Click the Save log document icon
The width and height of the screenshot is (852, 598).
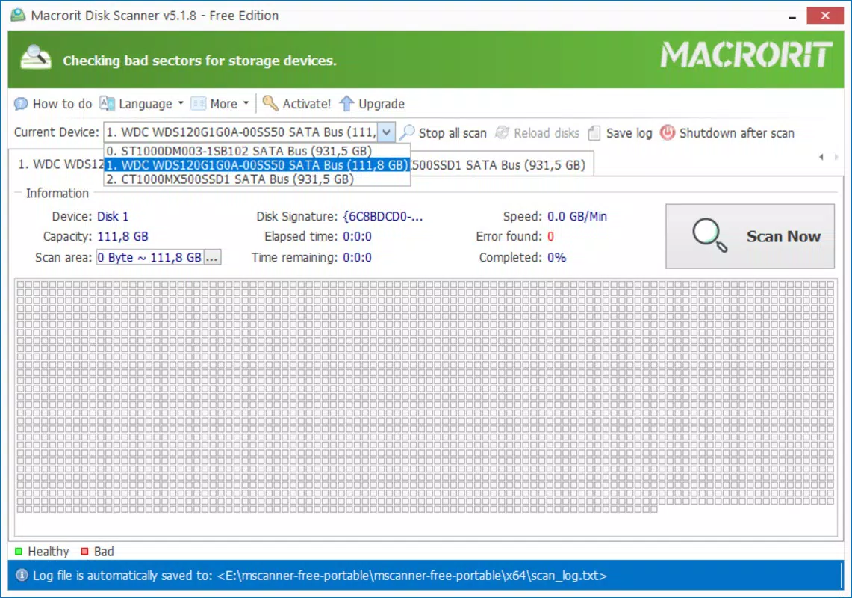[594, 133]
